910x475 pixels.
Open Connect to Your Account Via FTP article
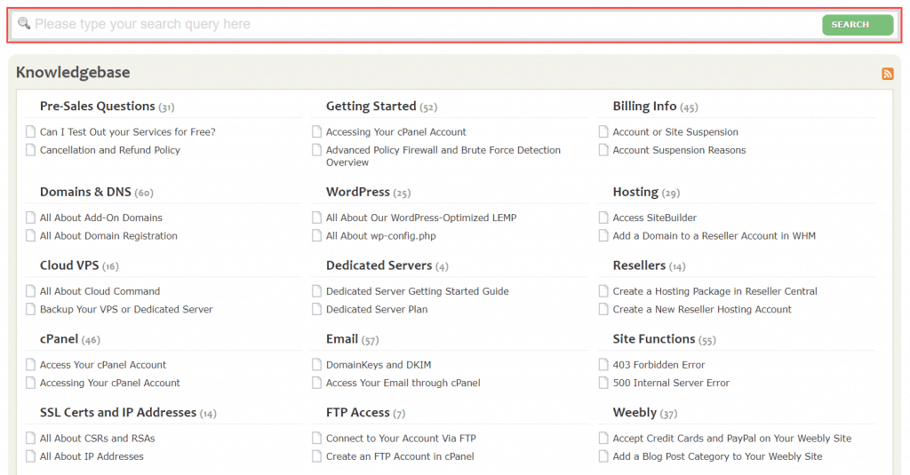[x=401, y=439]
